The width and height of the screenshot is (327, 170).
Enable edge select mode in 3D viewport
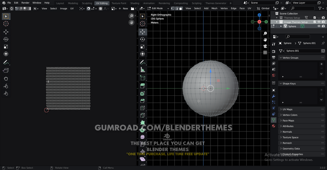point(177,8)
